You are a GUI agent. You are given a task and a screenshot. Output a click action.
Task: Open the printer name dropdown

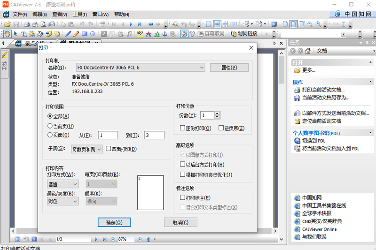201,68
